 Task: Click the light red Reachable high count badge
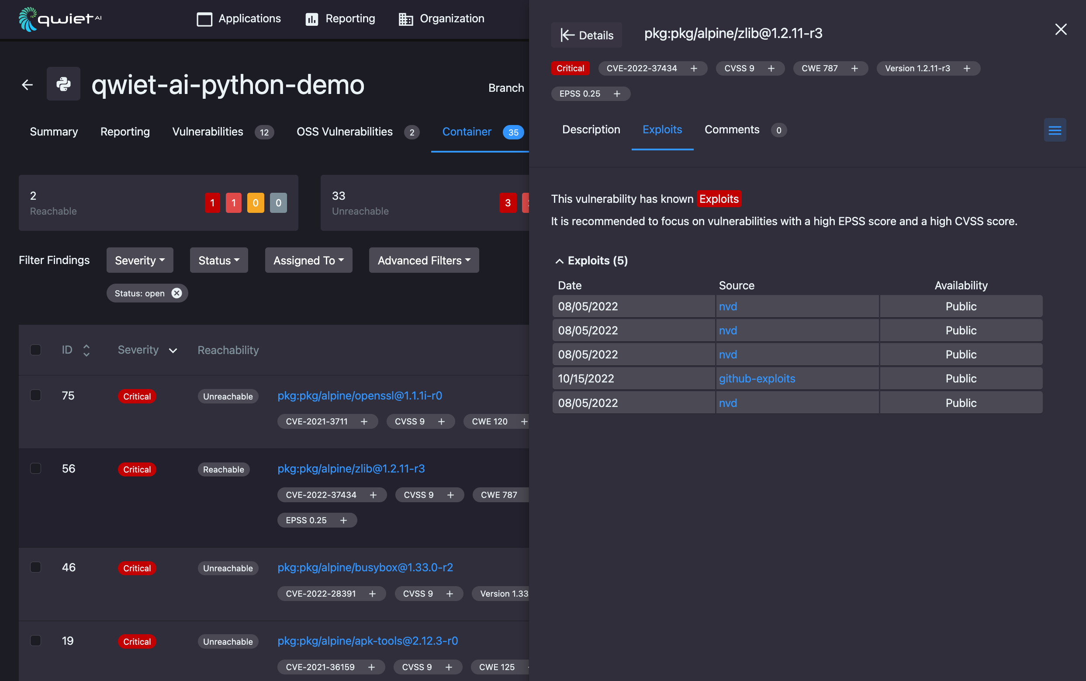coord(234,203)
